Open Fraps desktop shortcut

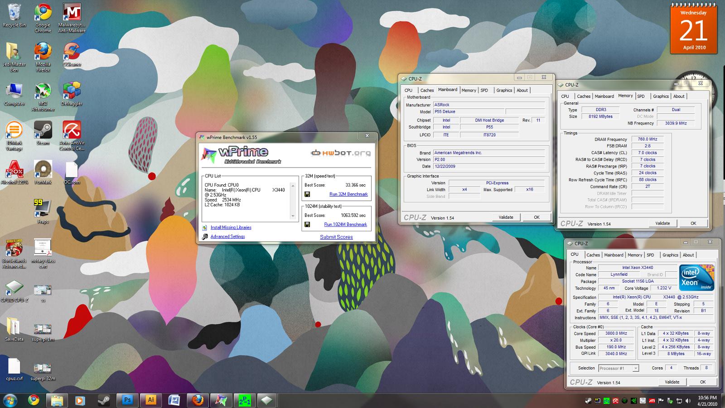pyautogui.click(x=43, y=212)
